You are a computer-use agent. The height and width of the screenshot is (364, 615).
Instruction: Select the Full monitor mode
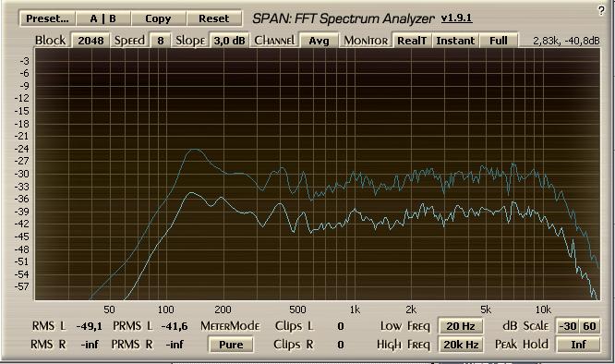(x=499, y=41)
